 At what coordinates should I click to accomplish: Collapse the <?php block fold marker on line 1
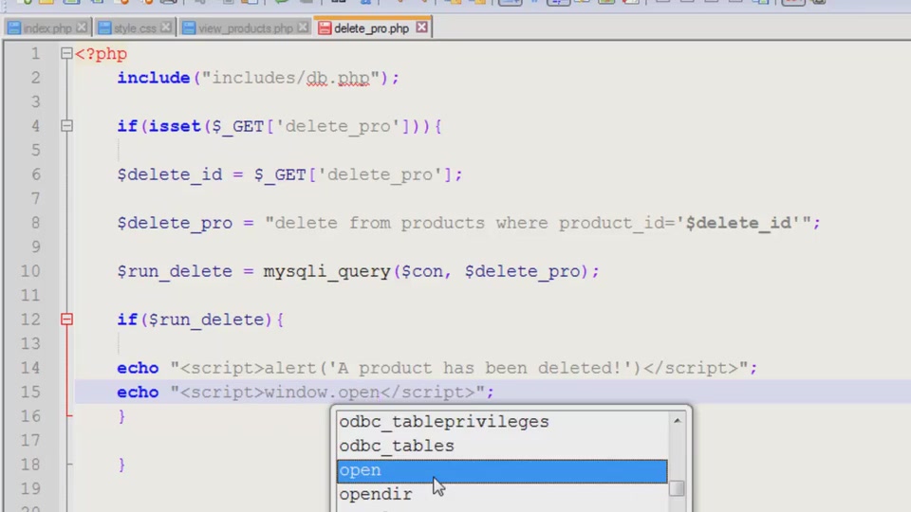pos(66,53)
